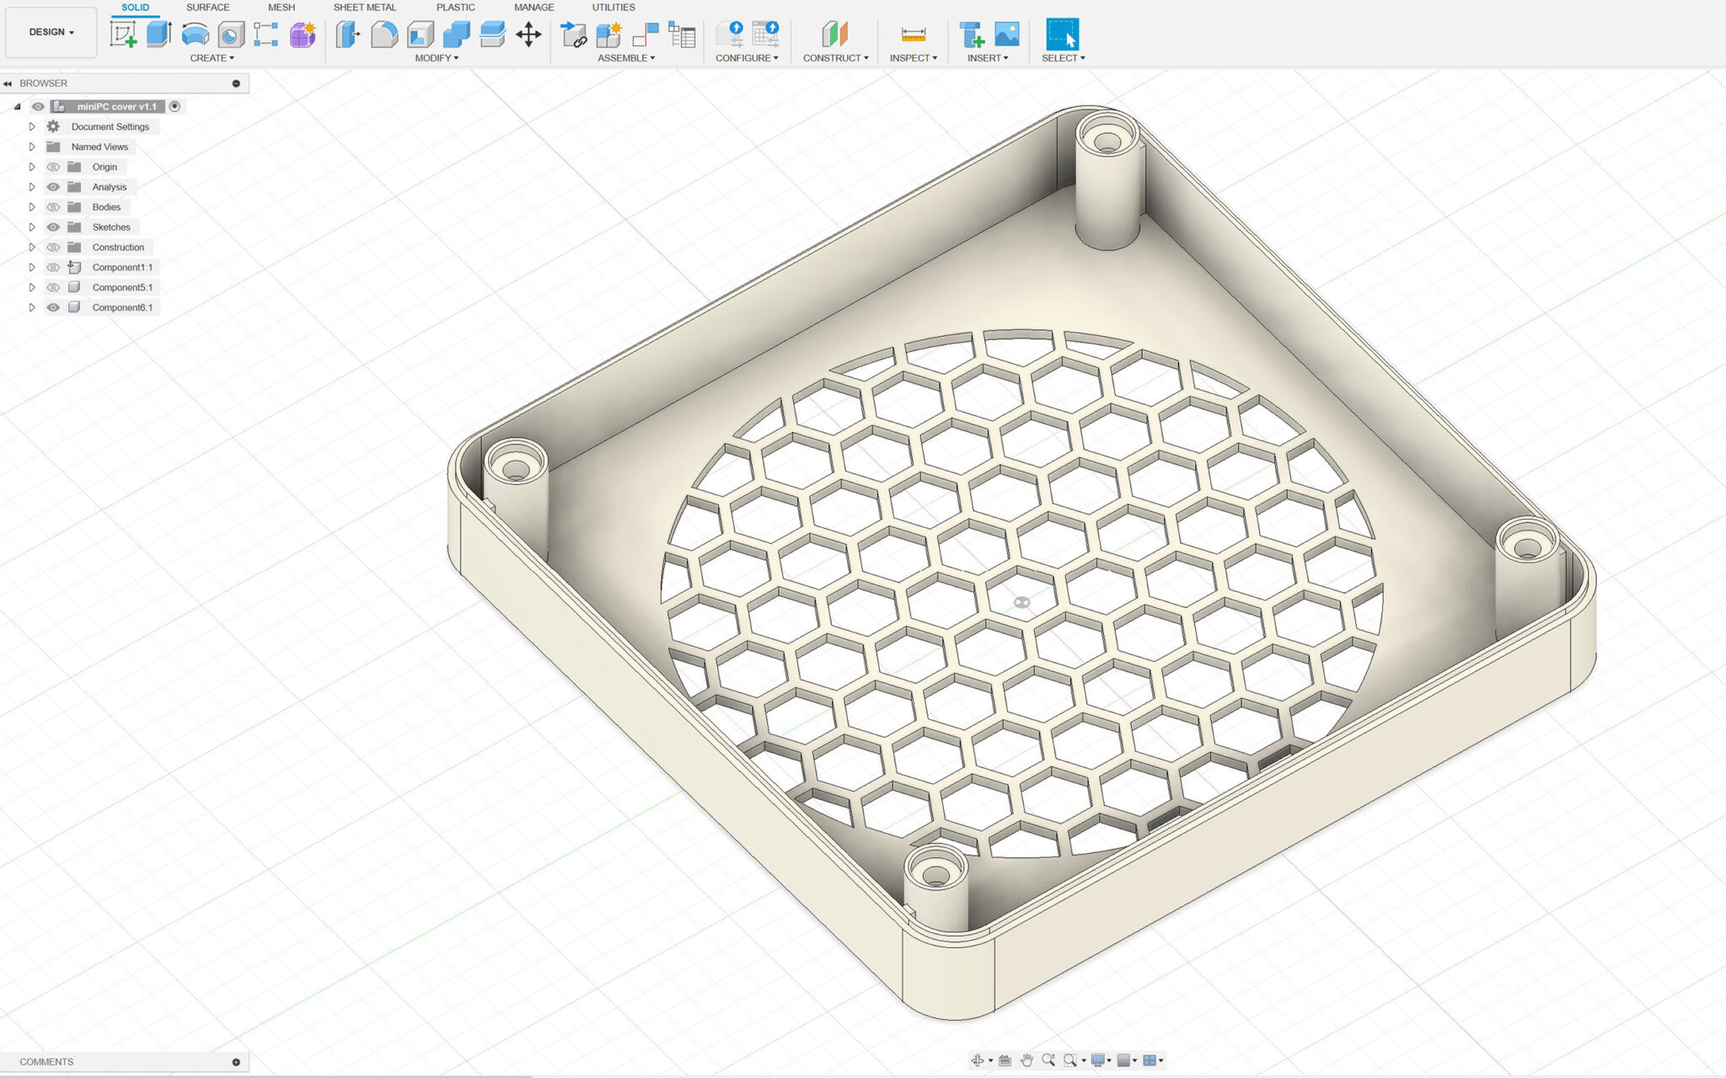Click the Measure ruler icon
Screen dimensions: 1726x1078
click(x=913, y=35)
